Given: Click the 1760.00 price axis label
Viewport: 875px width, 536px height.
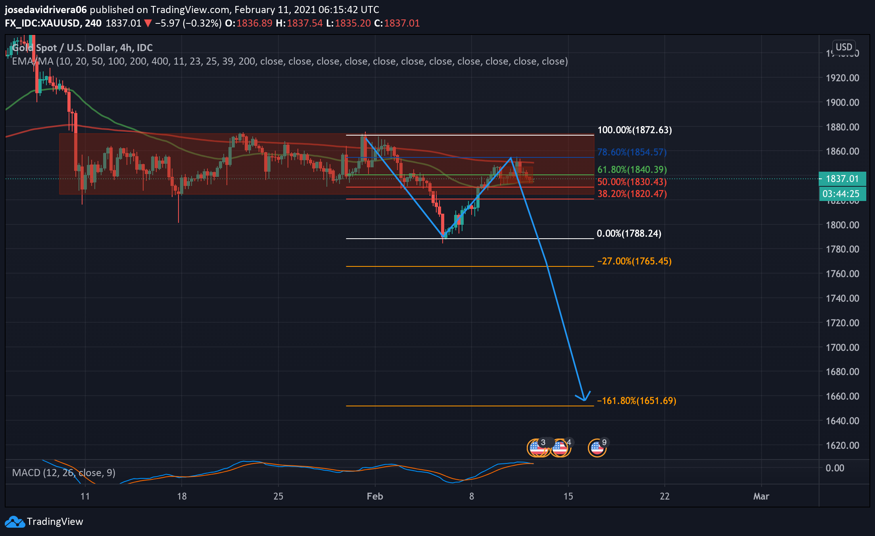Looking at the screenshot, I should (842, 274).
